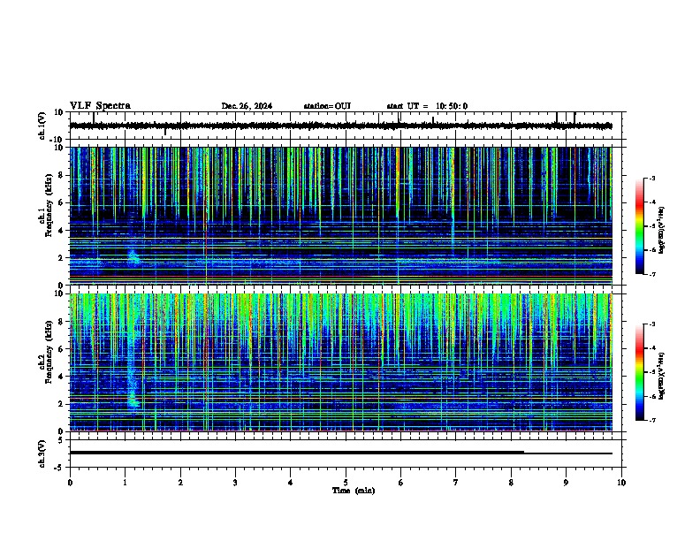
Task: Click the -7 tick on ch.1 color bar
Action: 652,274
